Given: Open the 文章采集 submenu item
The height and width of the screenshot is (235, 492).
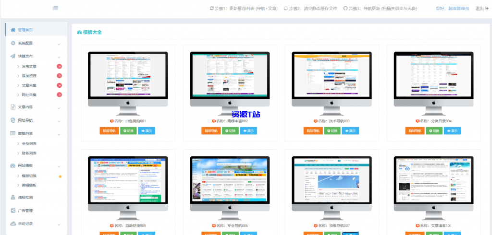Looking at the screenshot, I should pos(29,85).
